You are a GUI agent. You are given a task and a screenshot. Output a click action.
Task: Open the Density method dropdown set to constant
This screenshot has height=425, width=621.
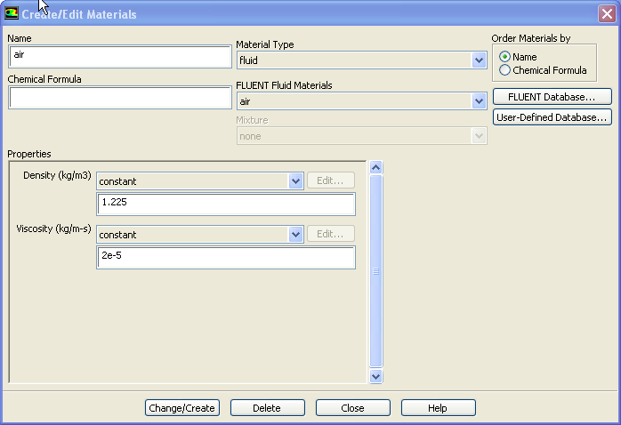tap(200, 180)
